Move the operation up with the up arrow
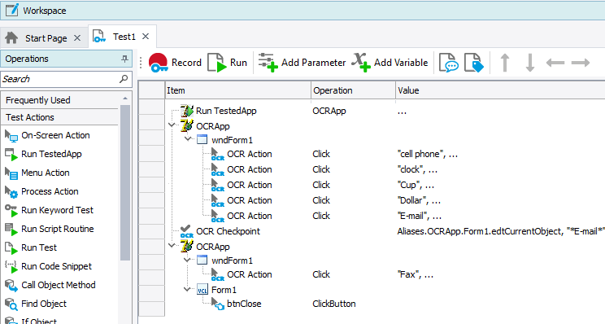Image resolution: width=605 pixels, height=324 pixels. pyautogui.click(x=505, y=63)
